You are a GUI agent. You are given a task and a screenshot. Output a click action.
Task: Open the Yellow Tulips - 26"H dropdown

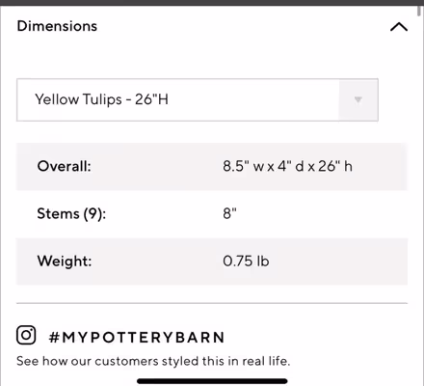tap(198, 99)
